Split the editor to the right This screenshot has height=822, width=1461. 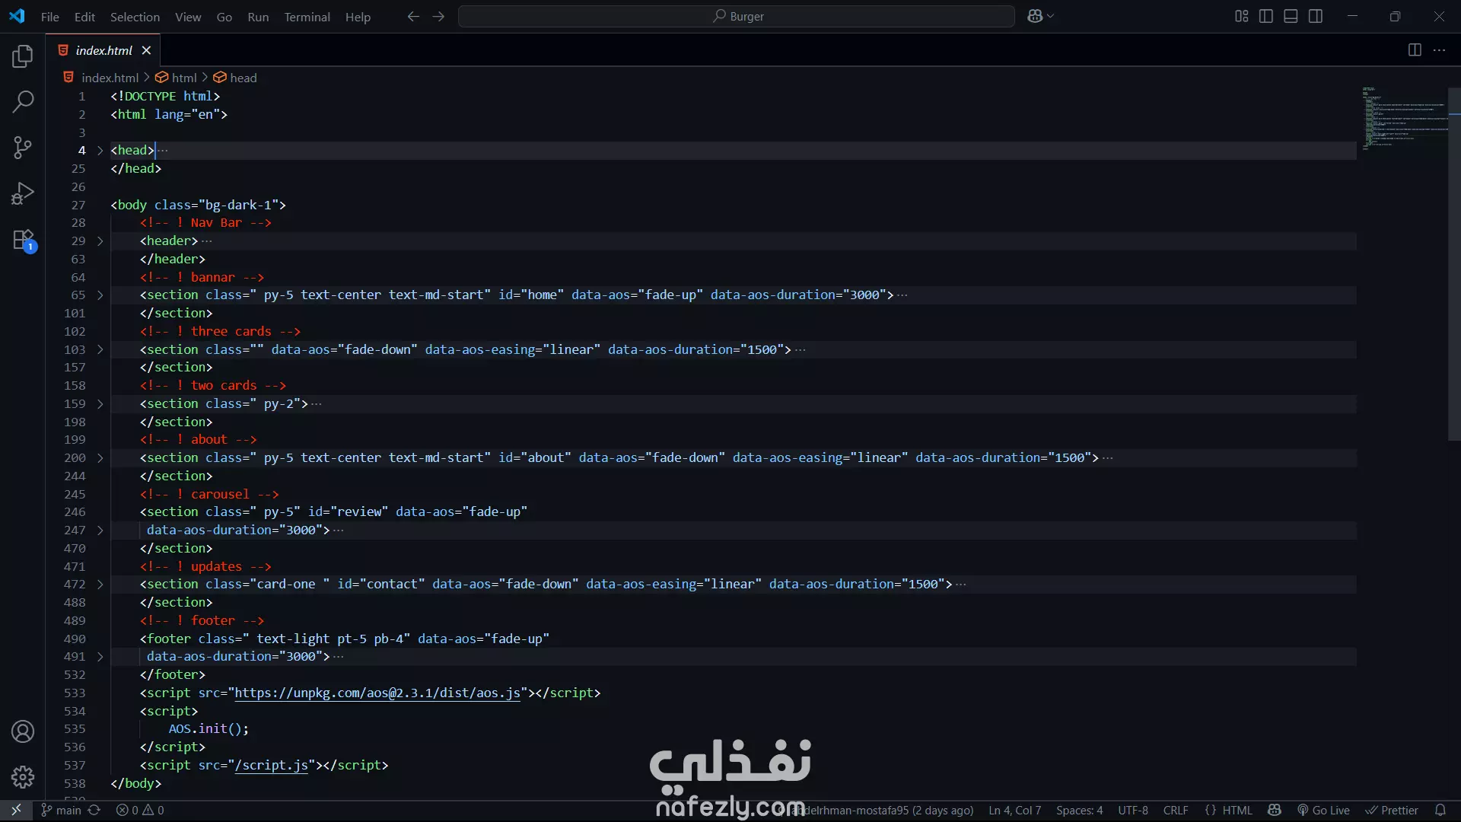[1415, 50]
